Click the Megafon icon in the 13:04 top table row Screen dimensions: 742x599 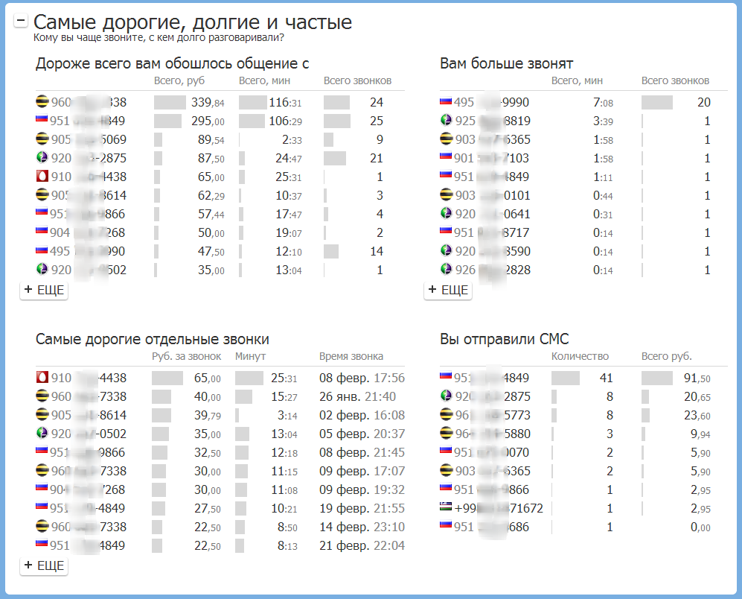pos(42,269)
